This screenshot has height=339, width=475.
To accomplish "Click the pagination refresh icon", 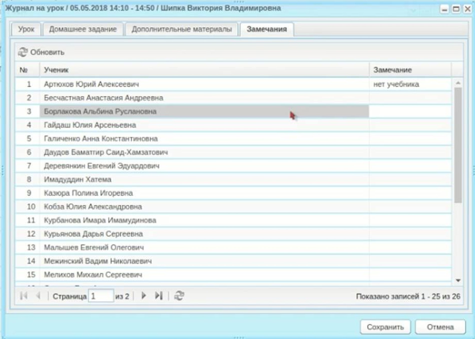I will (179, 296).
